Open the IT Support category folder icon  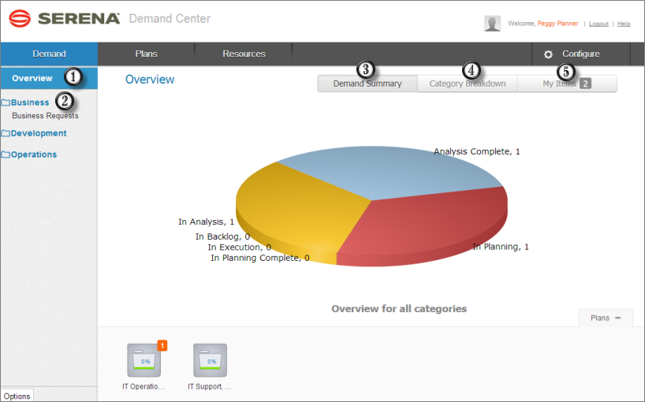(210, 361)
